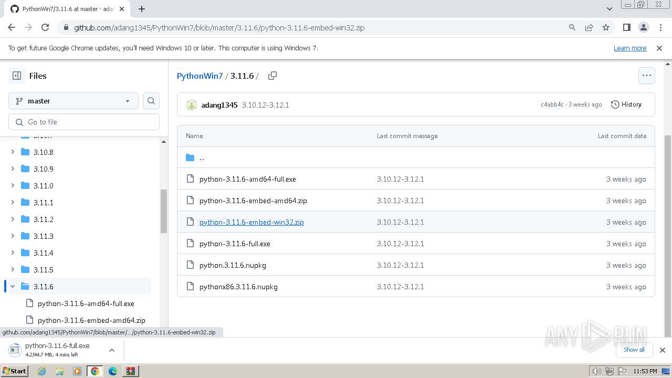The height and width of the screenshot is (378, 672).
Task: Click the page vertical scrollbar
Action: point(668,236)
